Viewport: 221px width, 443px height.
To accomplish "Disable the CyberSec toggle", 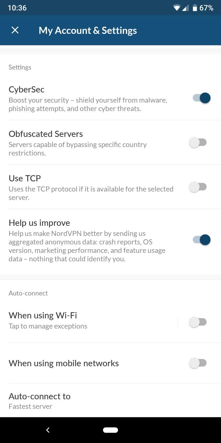I will (202, 98).
